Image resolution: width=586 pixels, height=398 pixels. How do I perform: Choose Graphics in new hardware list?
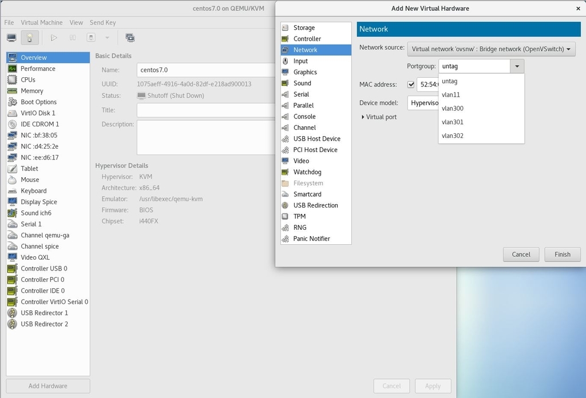(316, 72)
